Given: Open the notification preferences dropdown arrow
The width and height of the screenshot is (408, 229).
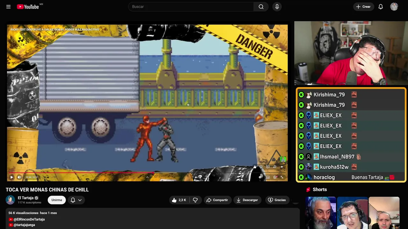Looking at the screenshot, I should tap(80, 200).
